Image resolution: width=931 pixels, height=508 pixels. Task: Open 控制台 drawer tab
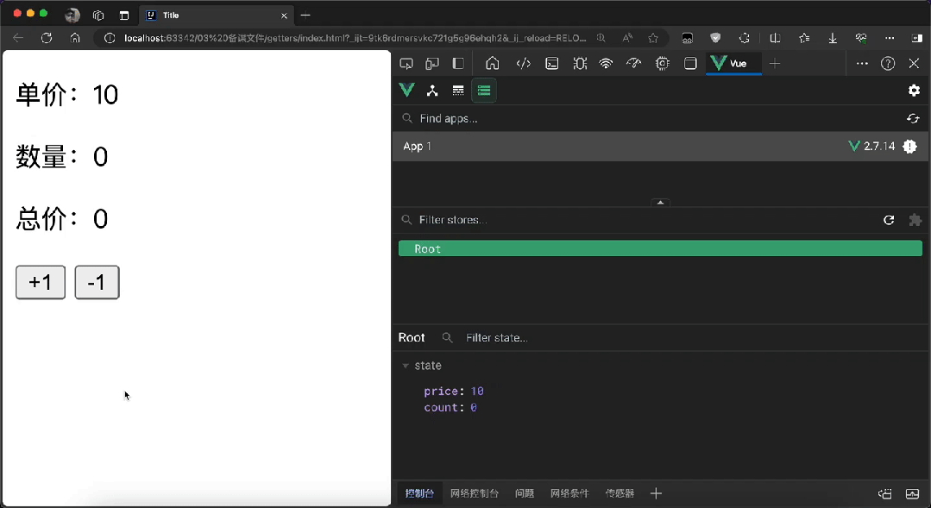pyautogui.click(x=420, y=493)
